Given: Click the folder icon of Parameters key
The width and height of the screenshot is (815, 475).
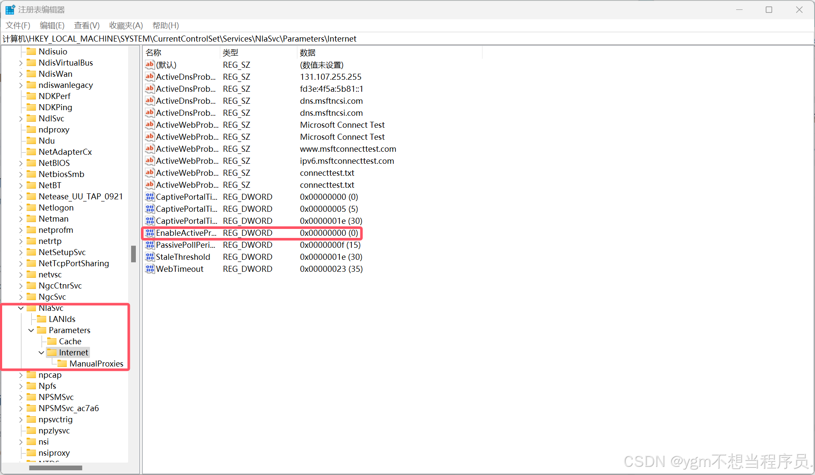Looking at the screenshot, I should pos(42,330).
